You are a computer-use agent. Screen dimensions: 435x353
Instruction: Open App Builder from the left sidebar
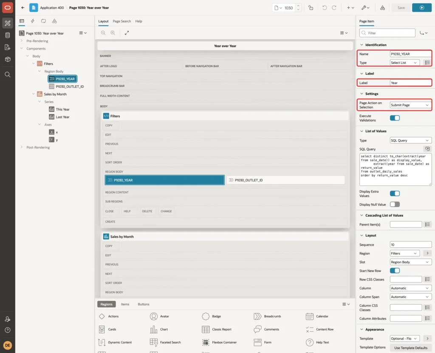8,23
